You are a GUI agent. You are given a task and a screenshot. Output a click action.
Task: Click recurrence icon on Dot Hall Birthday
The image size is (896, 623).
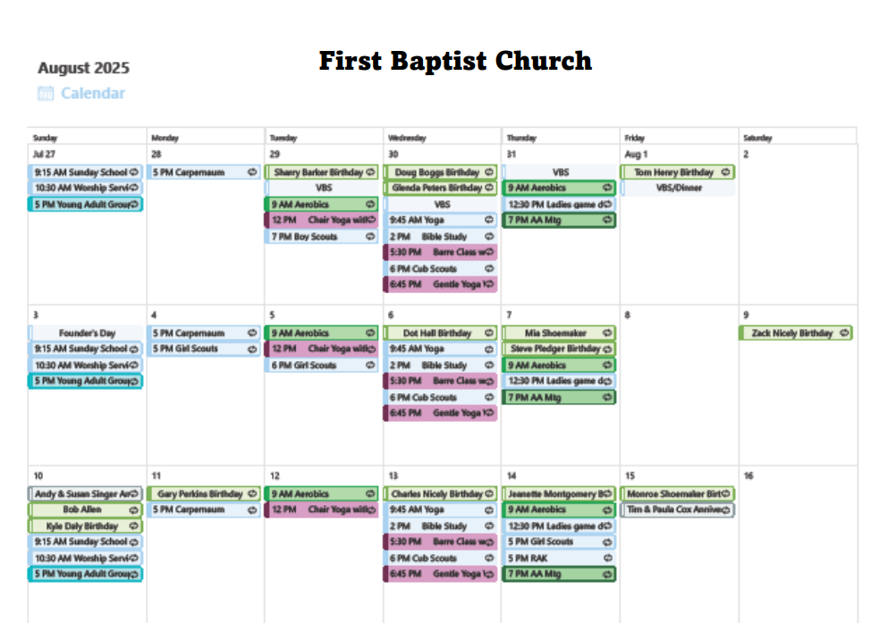(x=489, y=333)
